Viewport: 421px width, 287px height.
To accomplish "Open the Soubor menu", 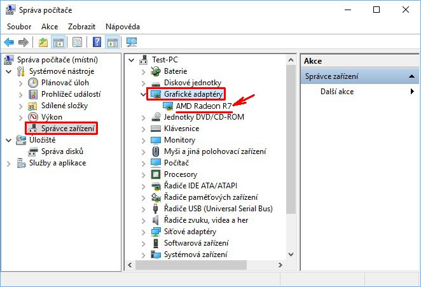I will pos(20,27).
